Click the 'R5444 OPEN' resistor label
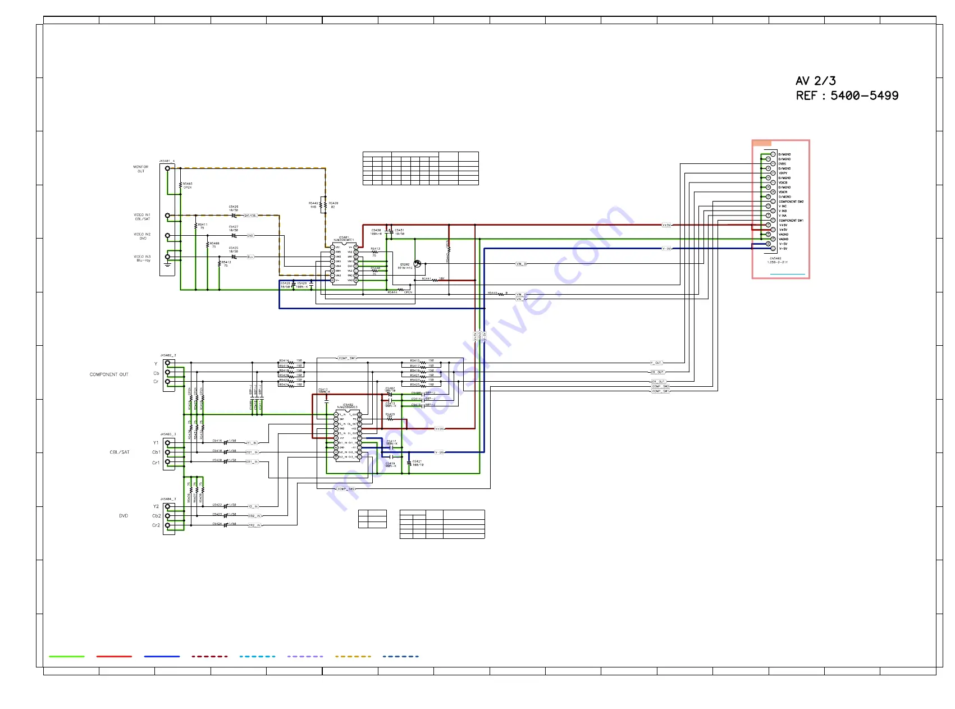955x709 pixels. 400,292
